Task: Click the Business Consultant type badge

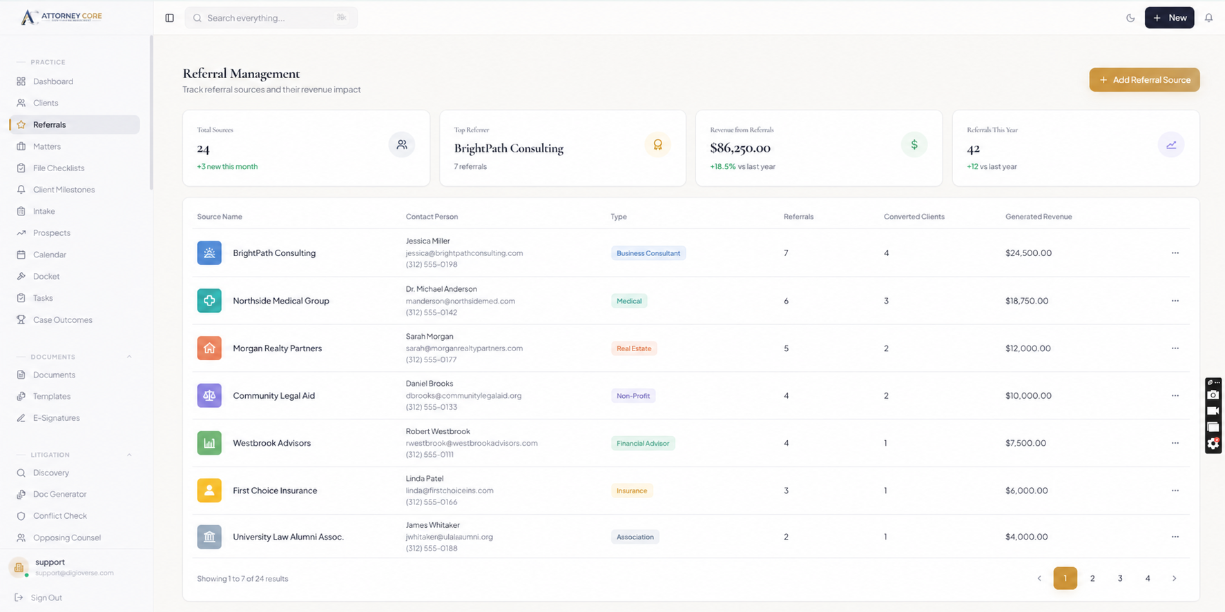Action: [x=648, y=253]
